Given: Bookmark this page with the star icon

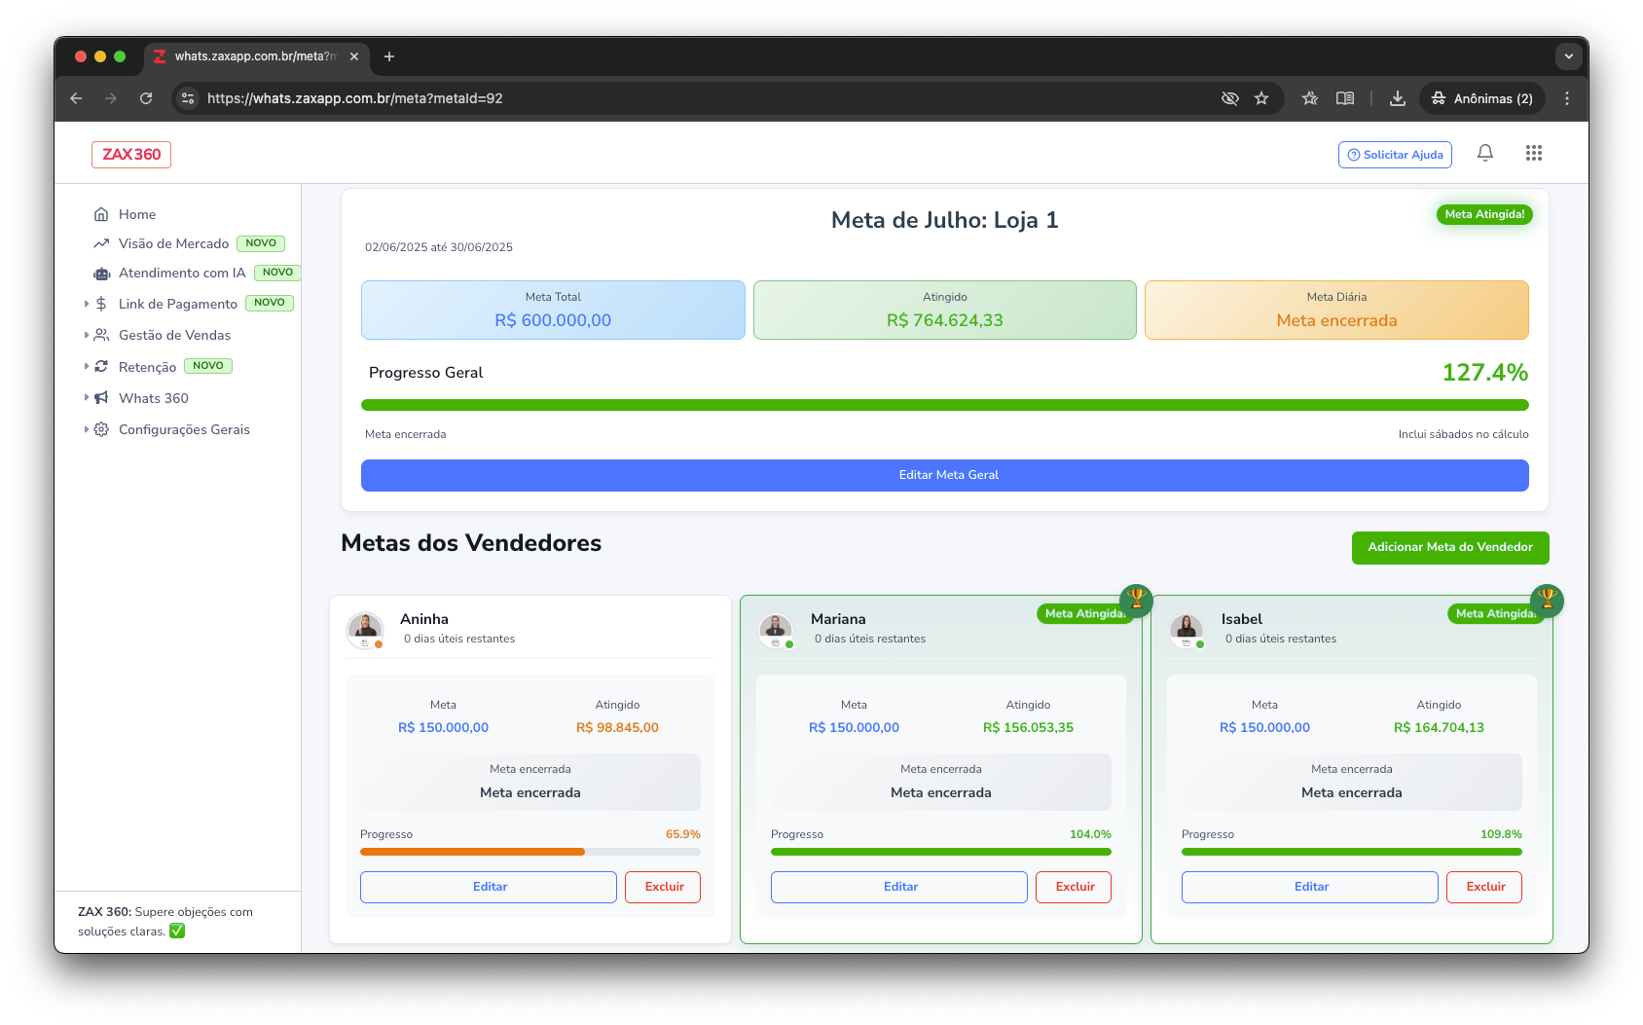Looking at the screenshot, I should (x=1261, y=98).
